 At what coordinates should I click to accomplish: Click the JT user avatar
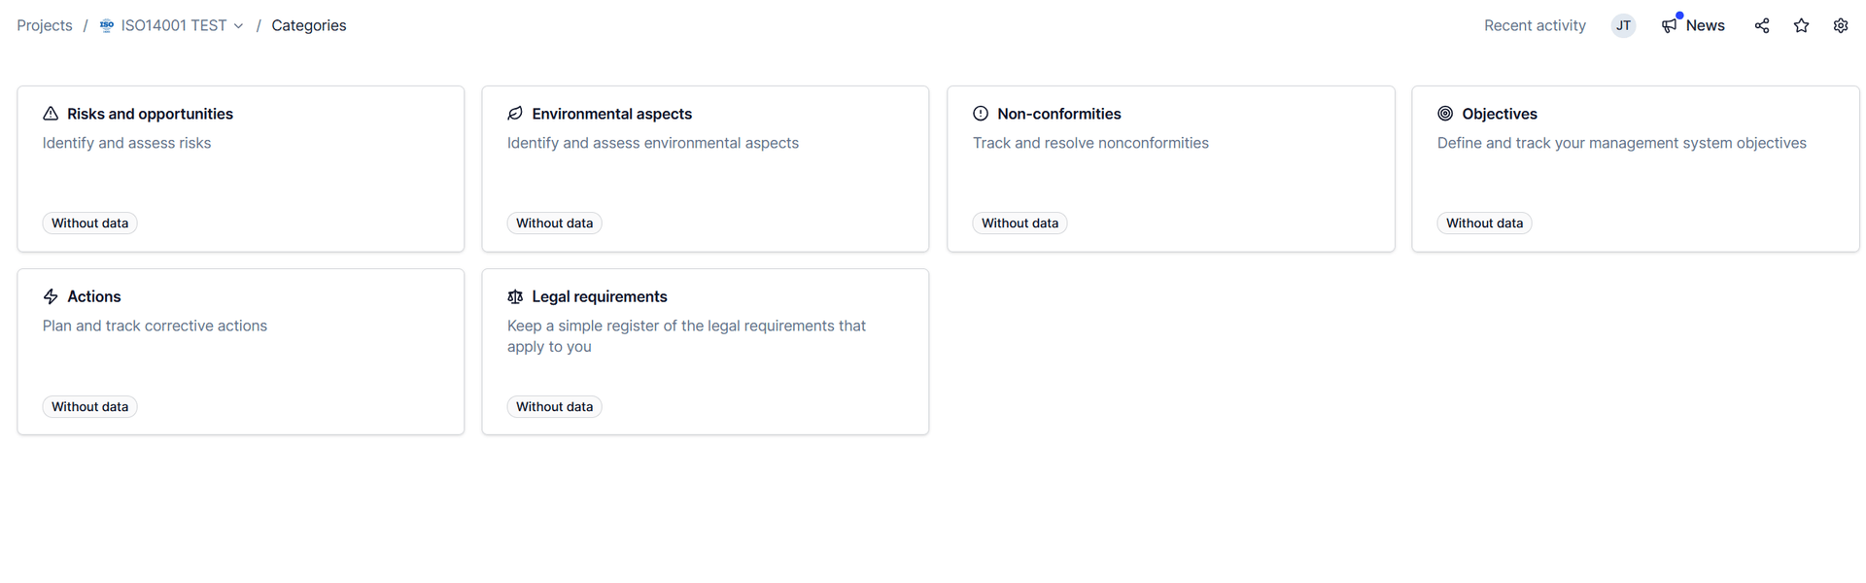[x=1623, y=26]
